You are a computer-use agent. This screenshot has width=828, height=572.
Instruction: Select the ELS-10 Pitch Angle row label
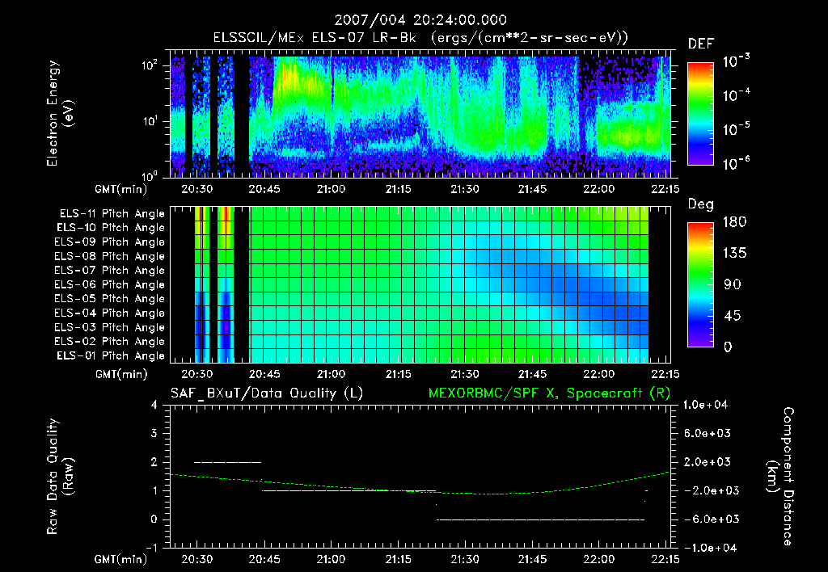[x=111, y=228]
